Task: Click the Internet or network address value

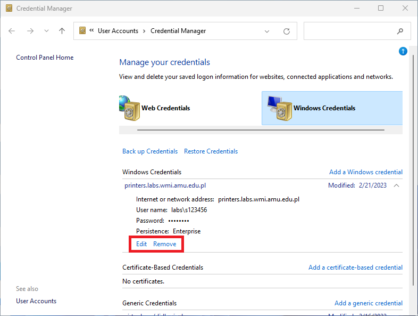Action: point(258,199)
